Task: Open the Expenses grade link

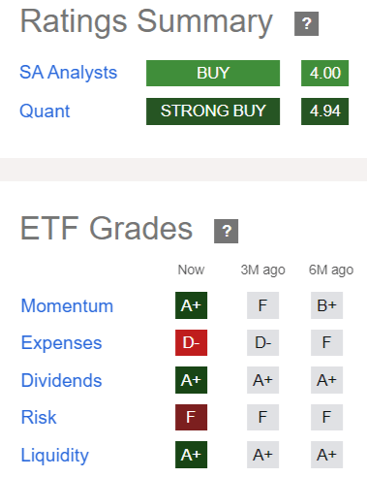Action: (61, 343)
